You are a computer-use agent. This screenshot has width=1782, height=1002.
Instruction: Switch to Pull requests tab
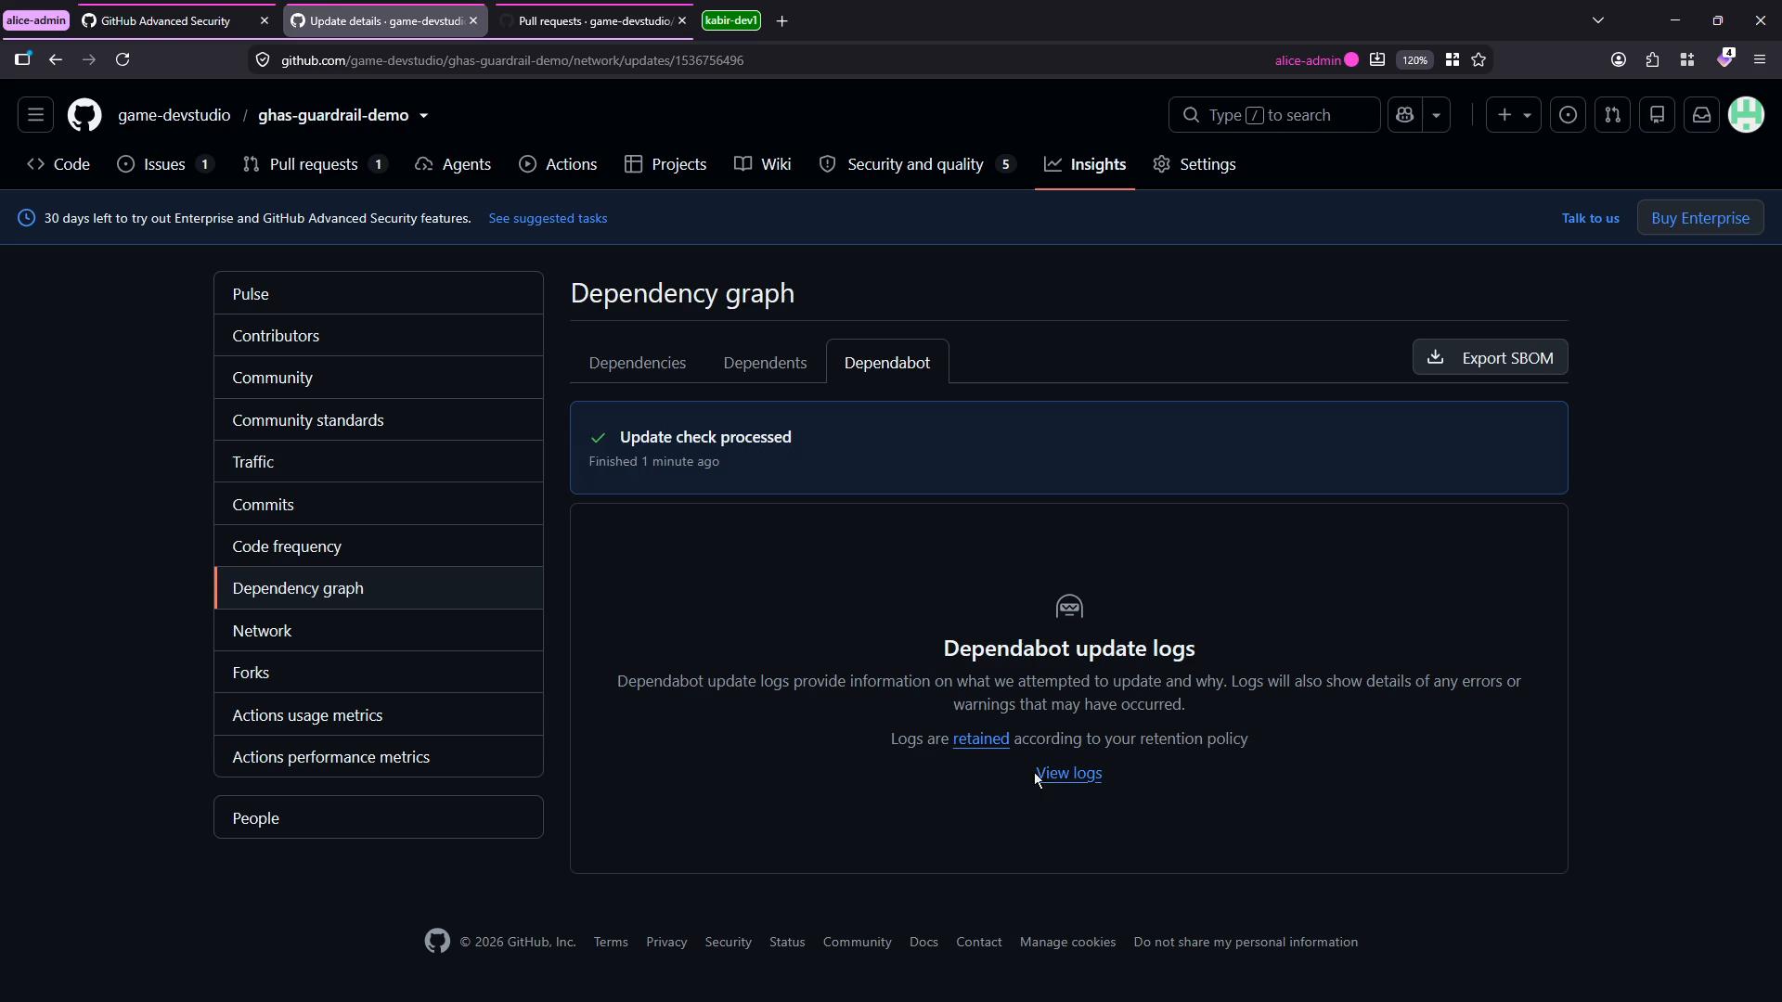tap(314, 164)
